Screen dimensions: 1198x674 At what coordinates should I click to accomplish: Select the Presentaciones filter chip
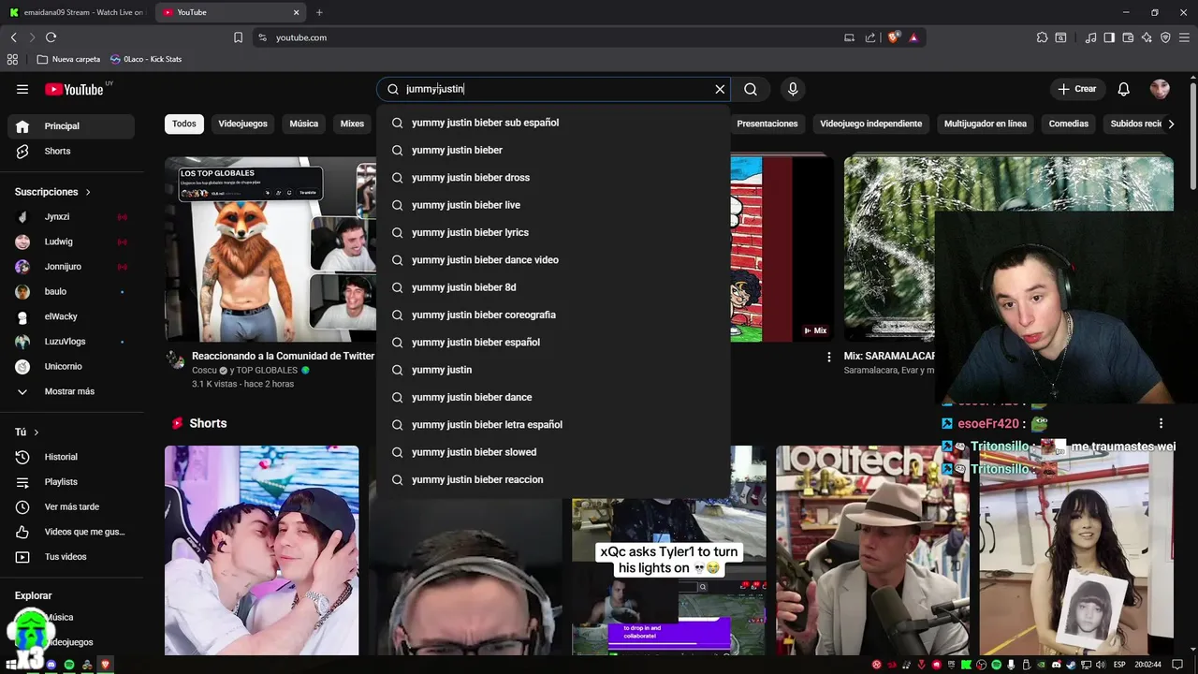pyautogui.click(x=767, y=124)
